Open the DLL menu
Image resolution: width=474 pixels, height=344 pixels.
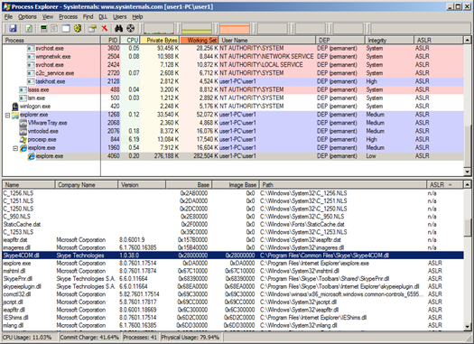[x=103, y=17]
